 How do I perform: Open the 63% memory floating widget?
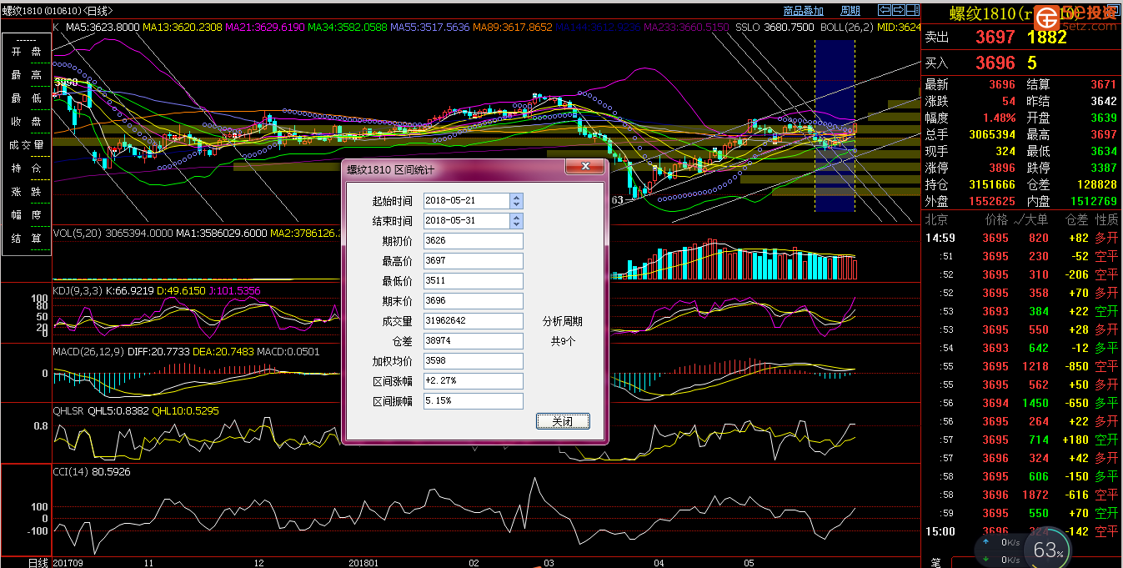pyautogui.click(x=1046, y=549)
